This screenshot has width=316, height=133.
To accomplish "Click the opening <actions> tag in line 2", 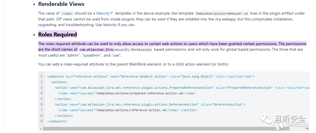I will (x=59, y=82).
